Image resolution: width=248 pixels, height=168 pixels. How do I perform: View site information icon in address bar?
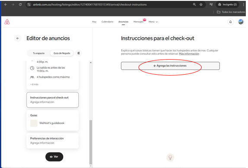(29, 5)
